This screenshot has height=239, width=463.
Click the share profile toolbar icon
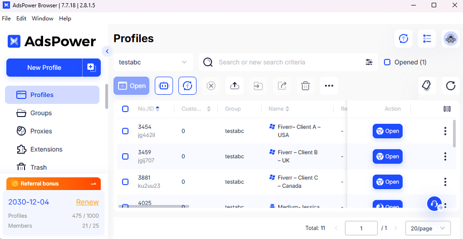(282, 86)
